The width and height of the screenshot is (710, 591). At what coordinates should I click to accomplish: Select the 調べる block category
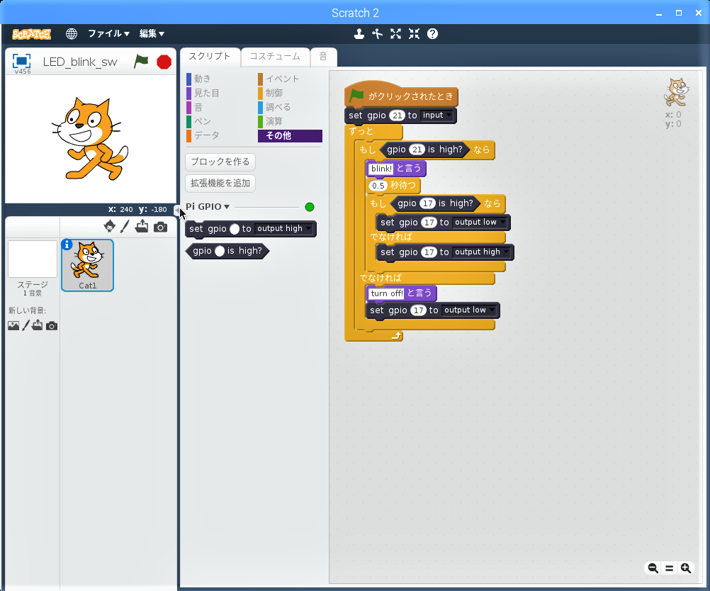(x=274, y=107)
